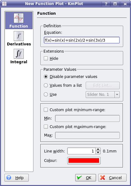Viewport: 131px width, 186px height.
Task: Select Disable parameter values radio button
Action: [46, 76]
